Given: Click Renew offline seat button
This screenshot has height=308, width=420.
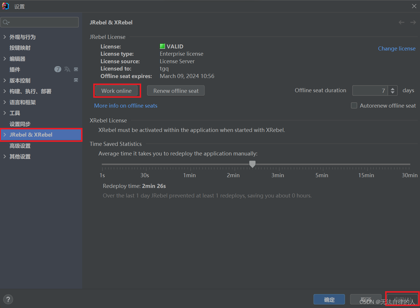Looking at the screenshot, I should (176, 91).
